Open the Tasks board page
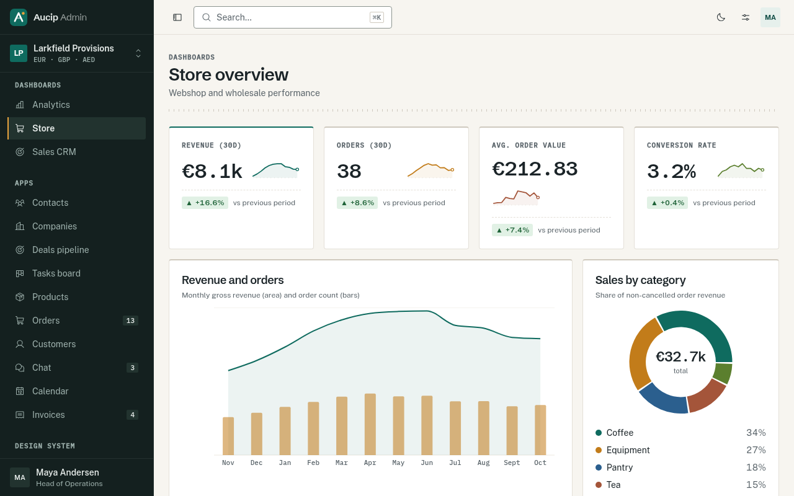Image resolution: width=794 pixels, height=496 pixels. (77, 273)
